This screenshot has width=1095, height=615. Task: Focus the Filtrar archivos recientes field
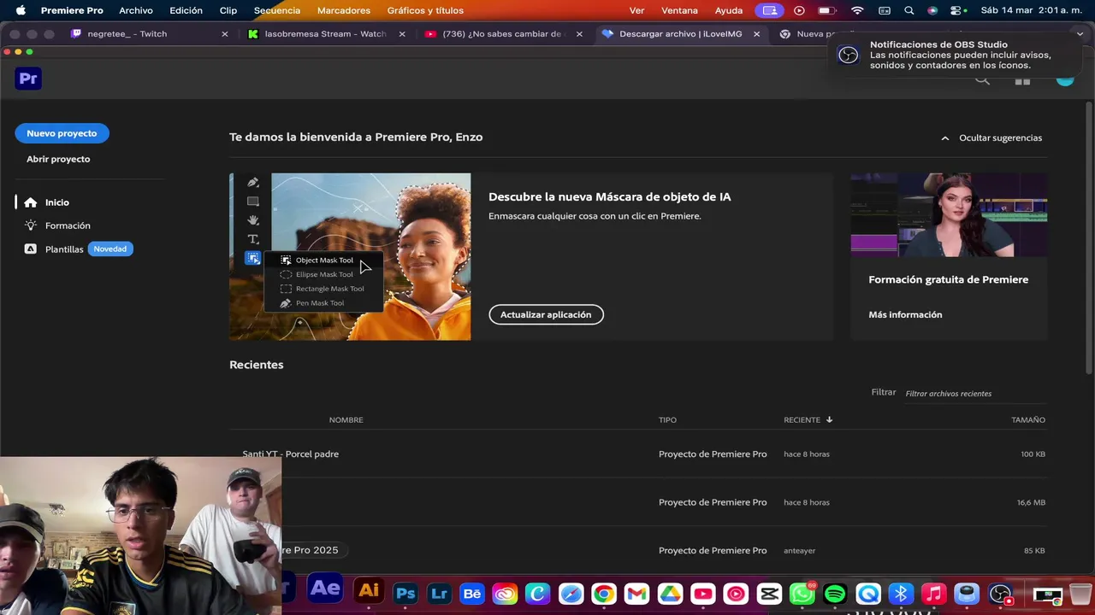[x=975, y=393]
